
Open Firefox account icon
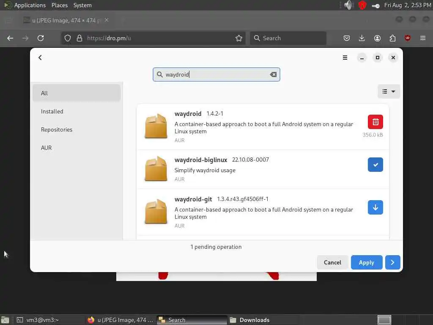point(377,38)
